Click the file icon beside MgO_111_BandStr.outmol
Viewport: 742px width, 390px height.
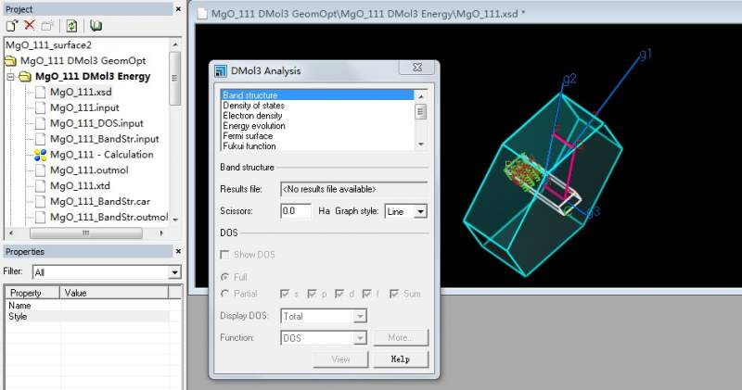41,217
